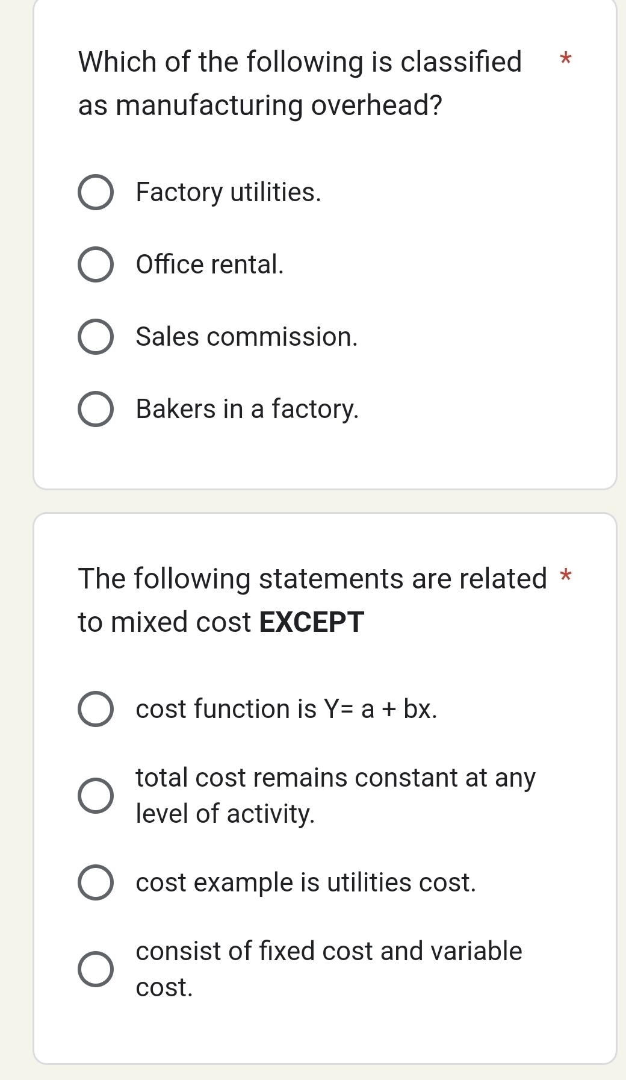The width and height of the screenshot is (626, 1080).
Task: Select radio for "consist of fixed cost and variable cost."
Action: [x=96, y=969]
